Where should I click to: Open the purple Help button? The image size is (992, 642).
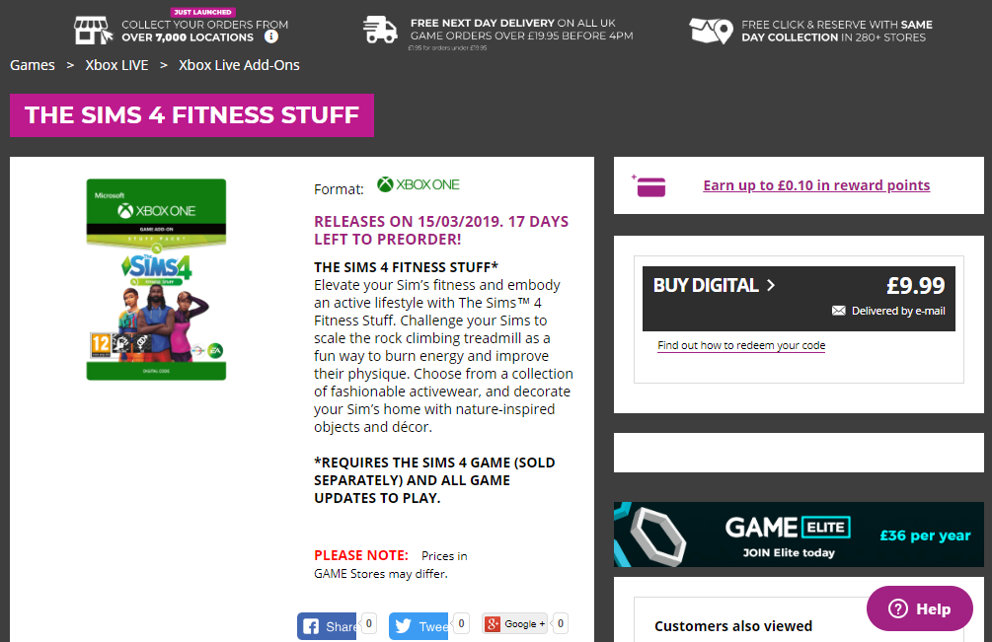click(x=920, y=608)
